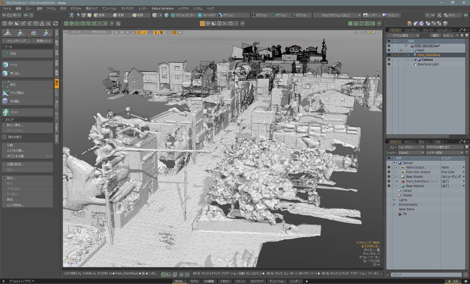Hide the Directional Light with its eye icon
Viewport: 470px width, 284px height.
389,64
